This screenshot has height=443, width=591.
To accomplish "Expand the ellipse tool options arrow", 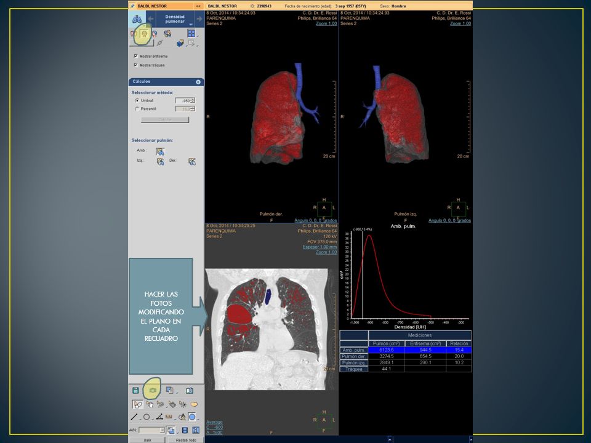I will (x=151, y=419).
